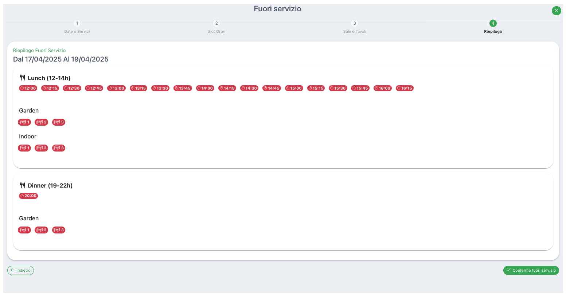Go to step 1 Date e Servizi

pos(77,23)
